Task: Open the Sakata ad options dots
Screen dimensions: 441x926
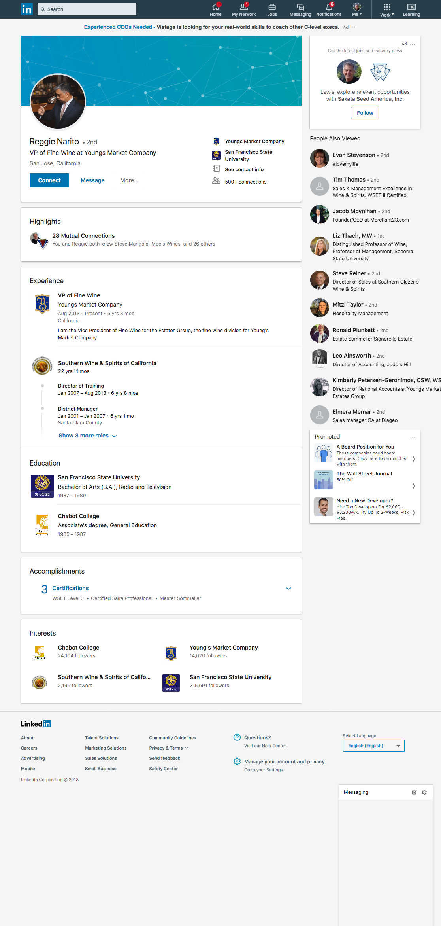Action: 413,44
